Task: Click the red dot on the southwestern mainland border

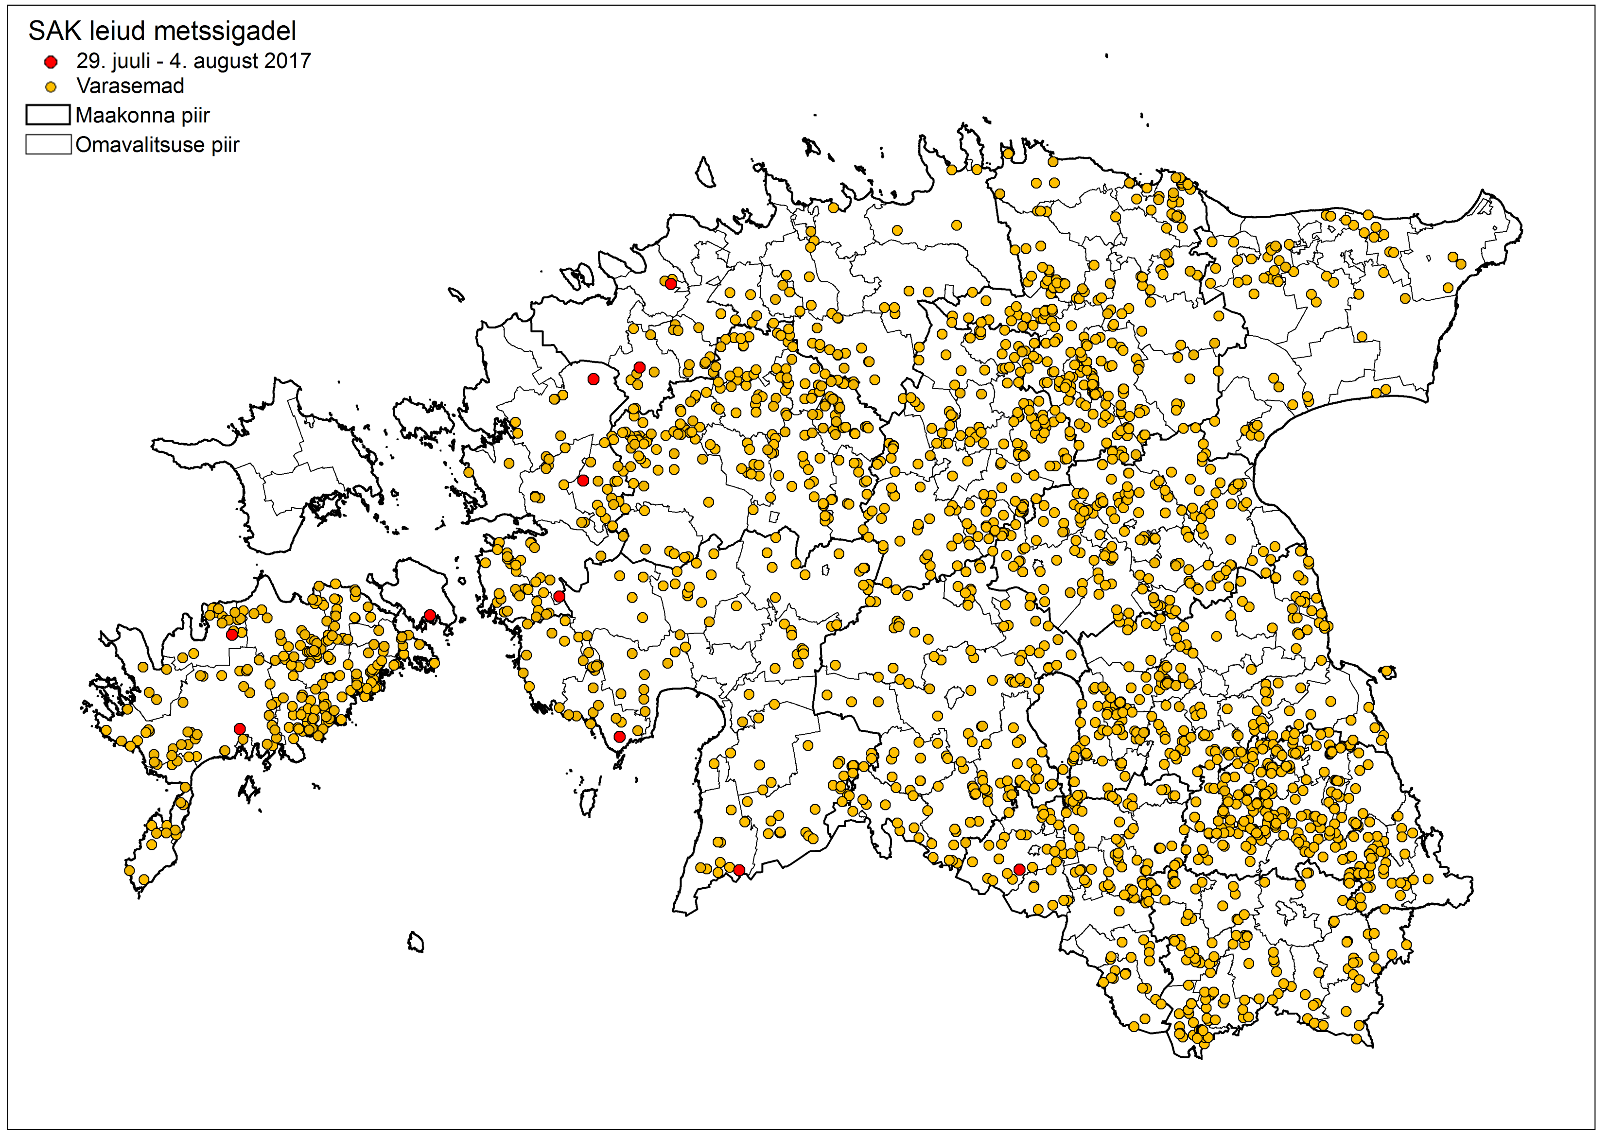Action: (x=739, y=870)
